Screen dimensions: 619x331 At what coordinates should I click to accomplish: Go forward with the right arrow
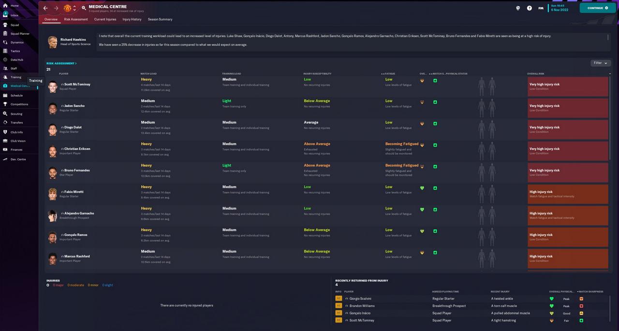coord(56,8)
